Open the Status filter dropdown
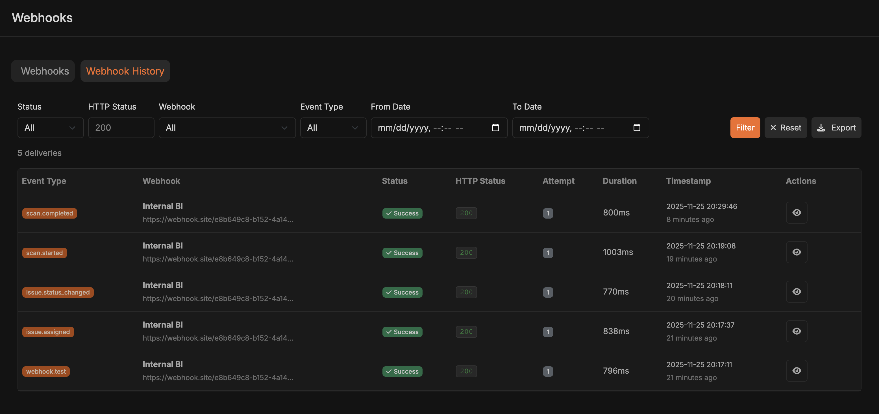879x414 pixels. [51, 128]
